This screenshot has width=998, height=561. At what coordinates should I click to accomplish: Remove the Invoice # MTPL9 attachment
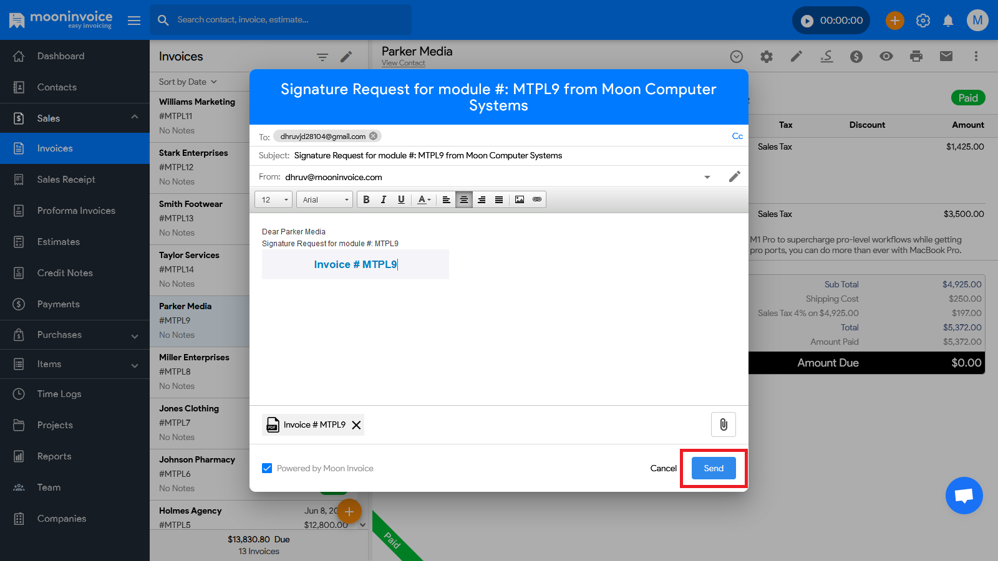coord(356,425)
